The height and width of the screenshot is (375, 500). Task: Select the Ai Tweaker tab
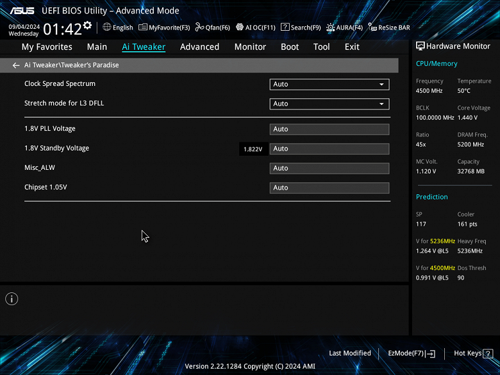point(144,47)
